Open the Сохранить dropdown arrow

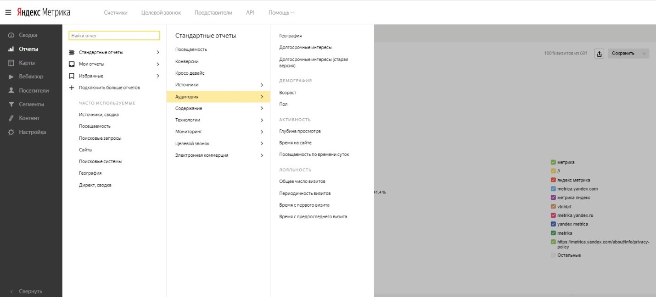coord(644,54)
